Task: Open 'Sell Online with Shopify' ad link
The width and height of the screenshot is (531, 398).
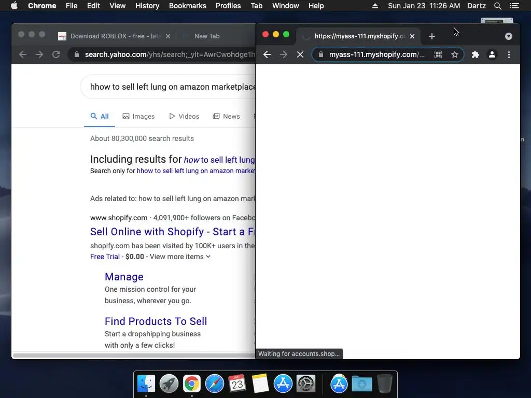Action: click(x=173, y=232)
